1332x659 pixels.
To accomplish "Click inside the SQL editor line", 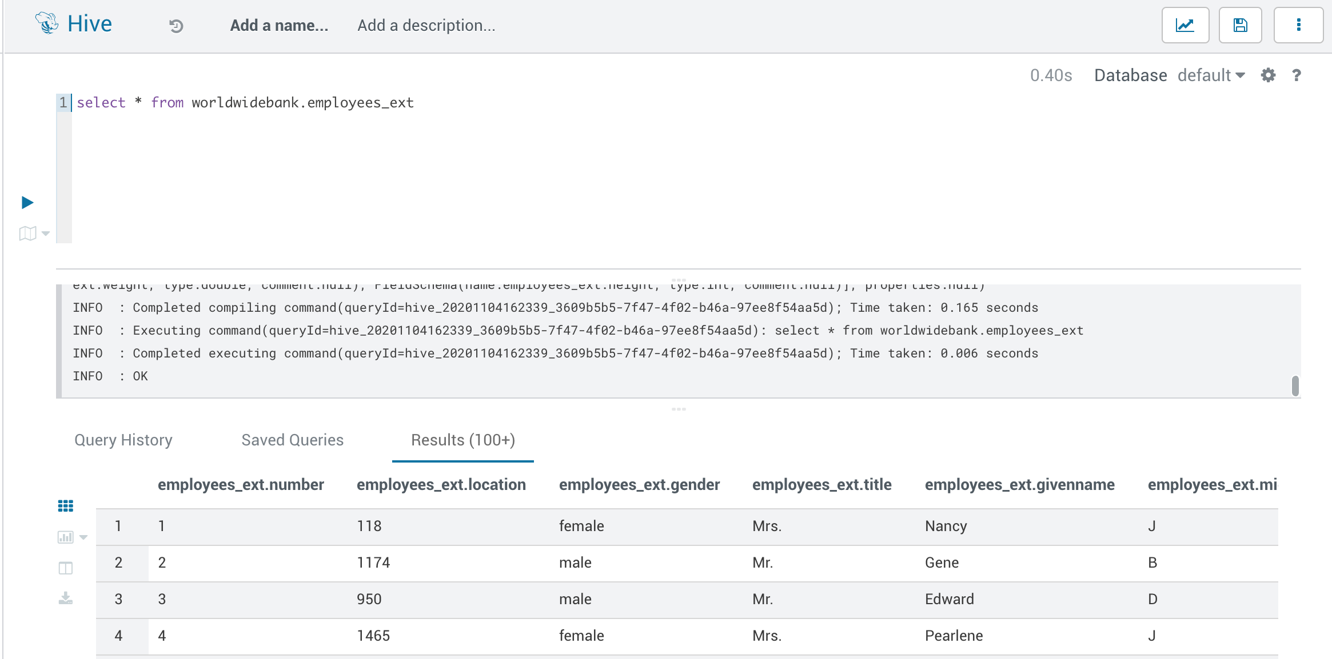I will point(246,103).
